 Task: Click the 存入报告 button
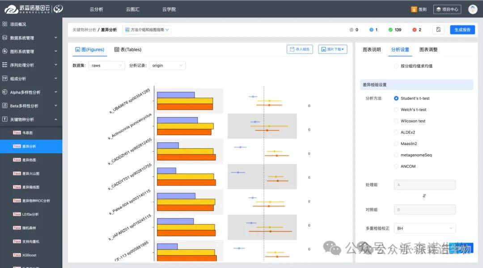pyautogui.click(x=299, y=50)
